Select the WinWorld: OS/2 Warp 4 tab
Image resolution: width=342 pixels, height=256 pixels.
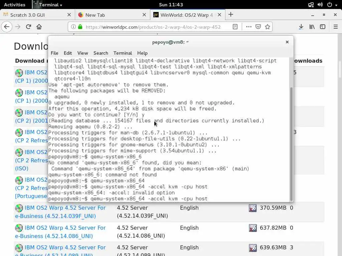point(187,15)
